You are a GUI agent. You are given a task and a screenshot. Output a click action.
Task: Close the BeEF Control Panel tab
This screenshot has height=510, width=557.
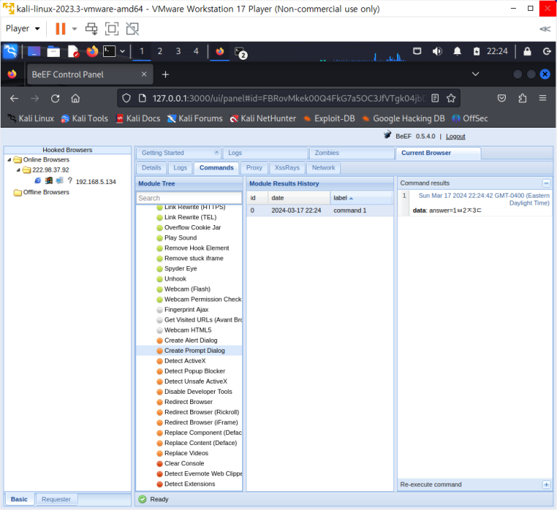coord(144,74)
